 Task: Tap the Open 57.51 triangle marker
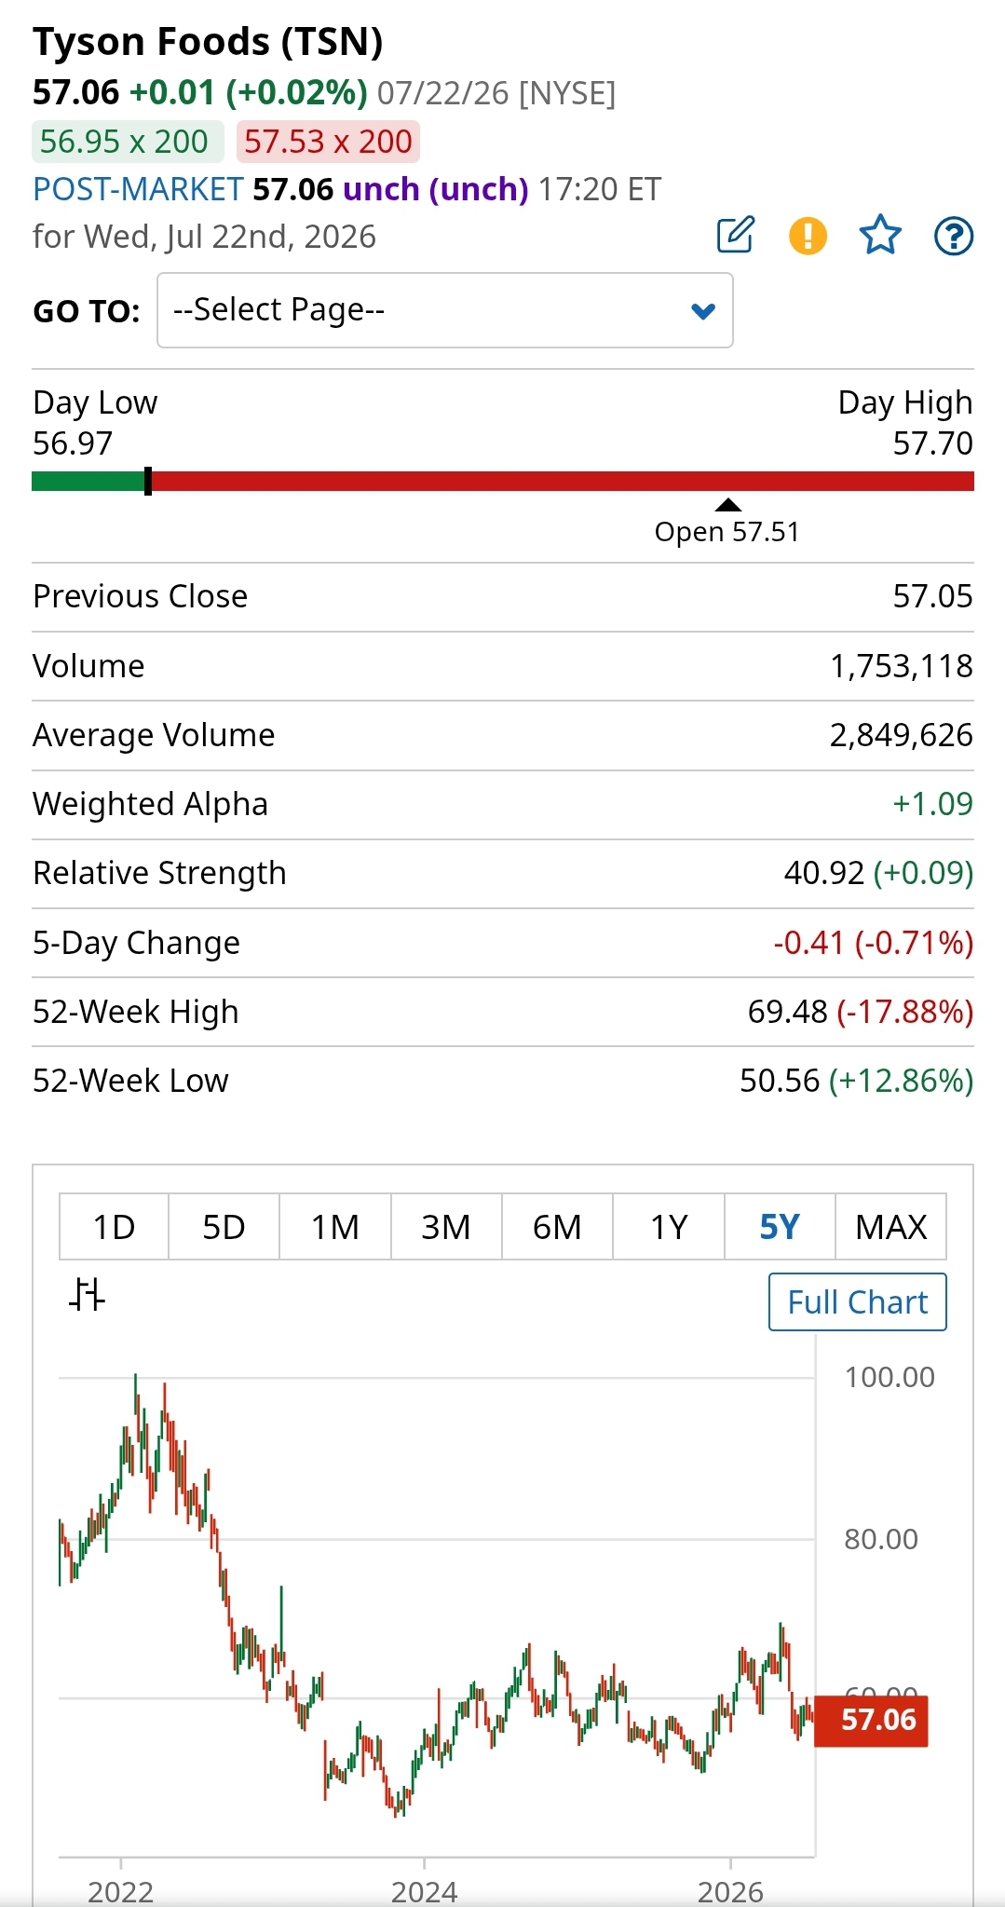coord(727,505)
